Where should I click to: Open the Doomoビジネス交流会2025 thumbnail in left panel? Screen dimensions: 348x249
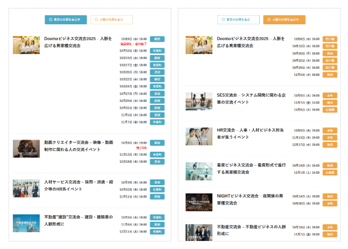[26, 45]
